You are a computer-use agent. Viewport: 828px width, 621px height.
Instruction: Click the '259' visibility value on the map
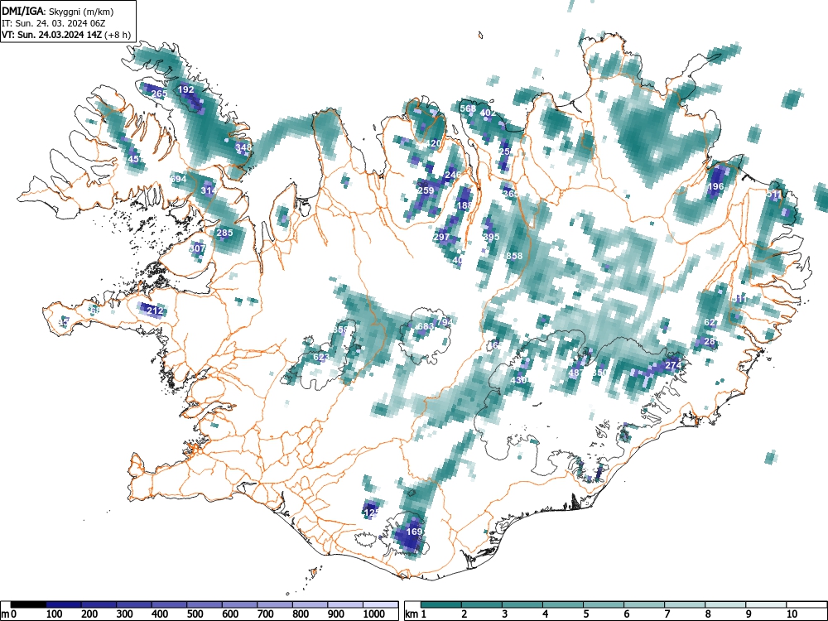coord(426,191)
